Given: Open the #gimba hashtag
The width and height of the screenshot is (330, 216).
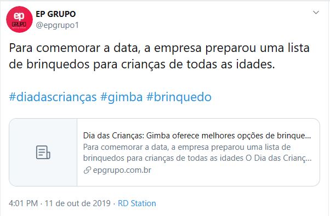Looking at the screenshot, I should [x=122, y=97].
